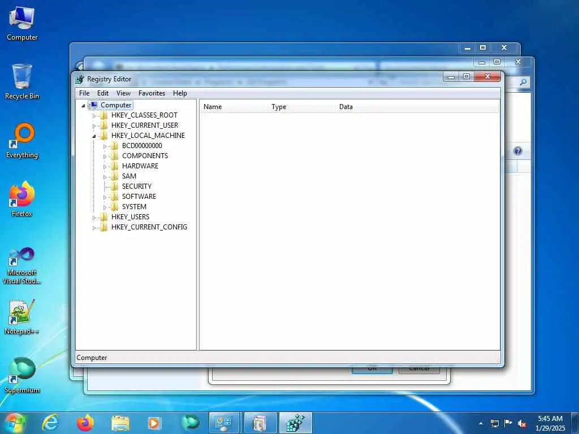The image size is (579, 434).
Task: Expand the HKEY_CURRENT_CONFIG arrow
Action: click(x=94, y=228)
